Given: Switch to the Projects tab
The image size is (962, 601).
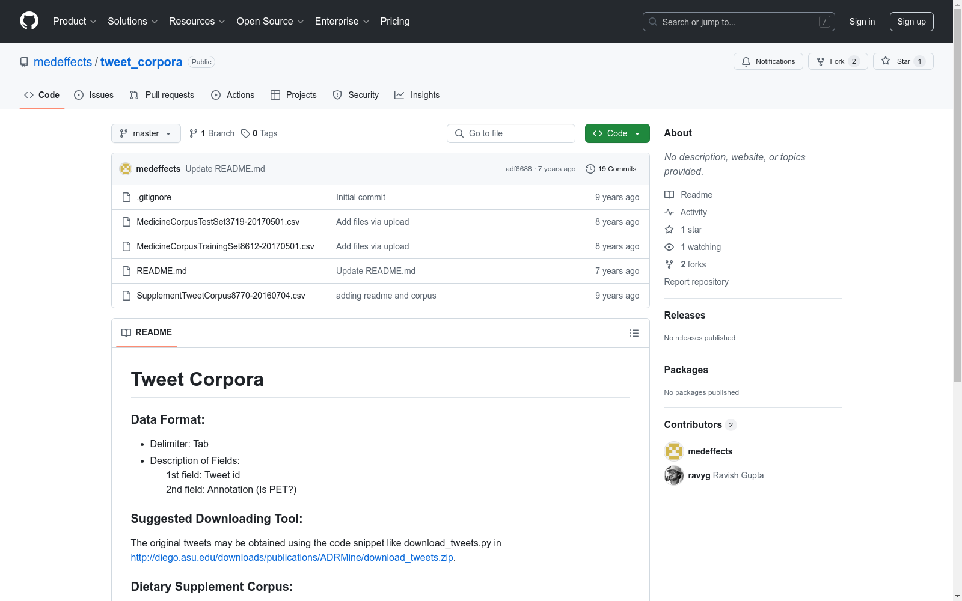Looking at the screenshot, I should coord(293,95).
